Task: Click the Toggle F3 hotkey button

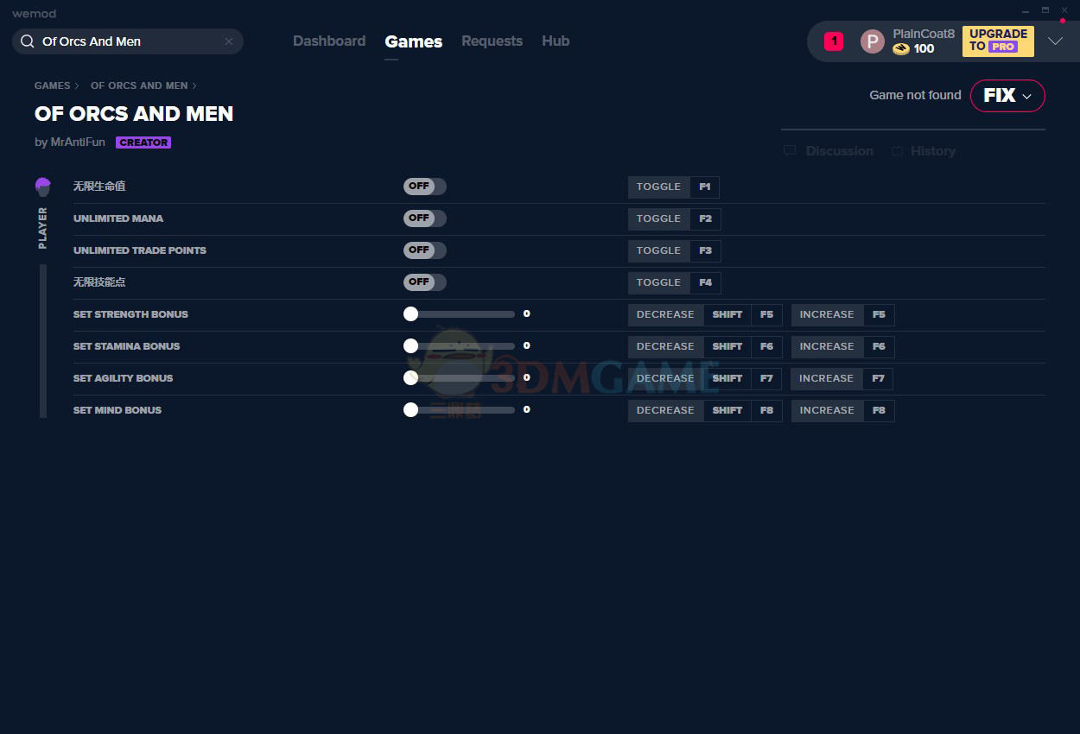Action: (x=674, y=250)
